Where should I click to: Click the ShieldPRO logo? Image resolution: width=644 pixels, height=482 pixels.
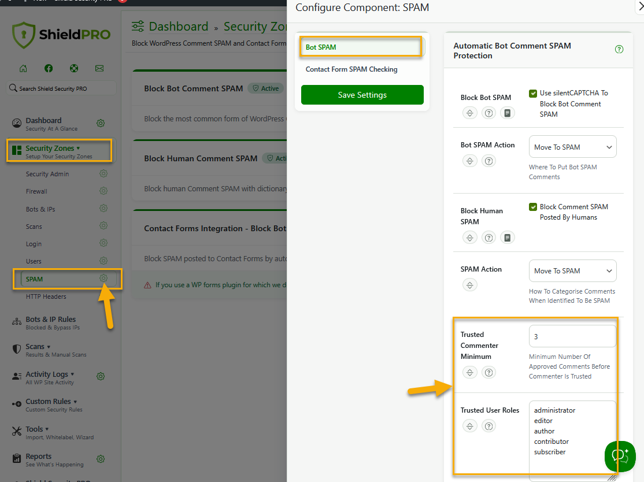coord(61,35)
